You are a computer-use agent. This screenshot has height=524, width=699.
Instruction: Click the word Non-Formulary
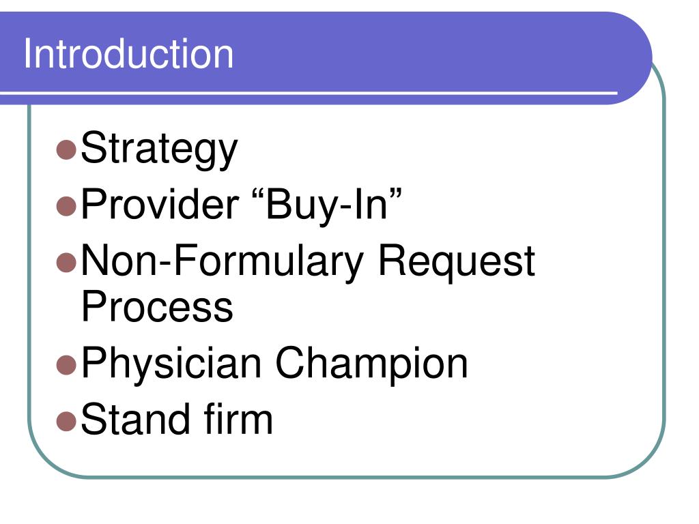tap(223, 262)
